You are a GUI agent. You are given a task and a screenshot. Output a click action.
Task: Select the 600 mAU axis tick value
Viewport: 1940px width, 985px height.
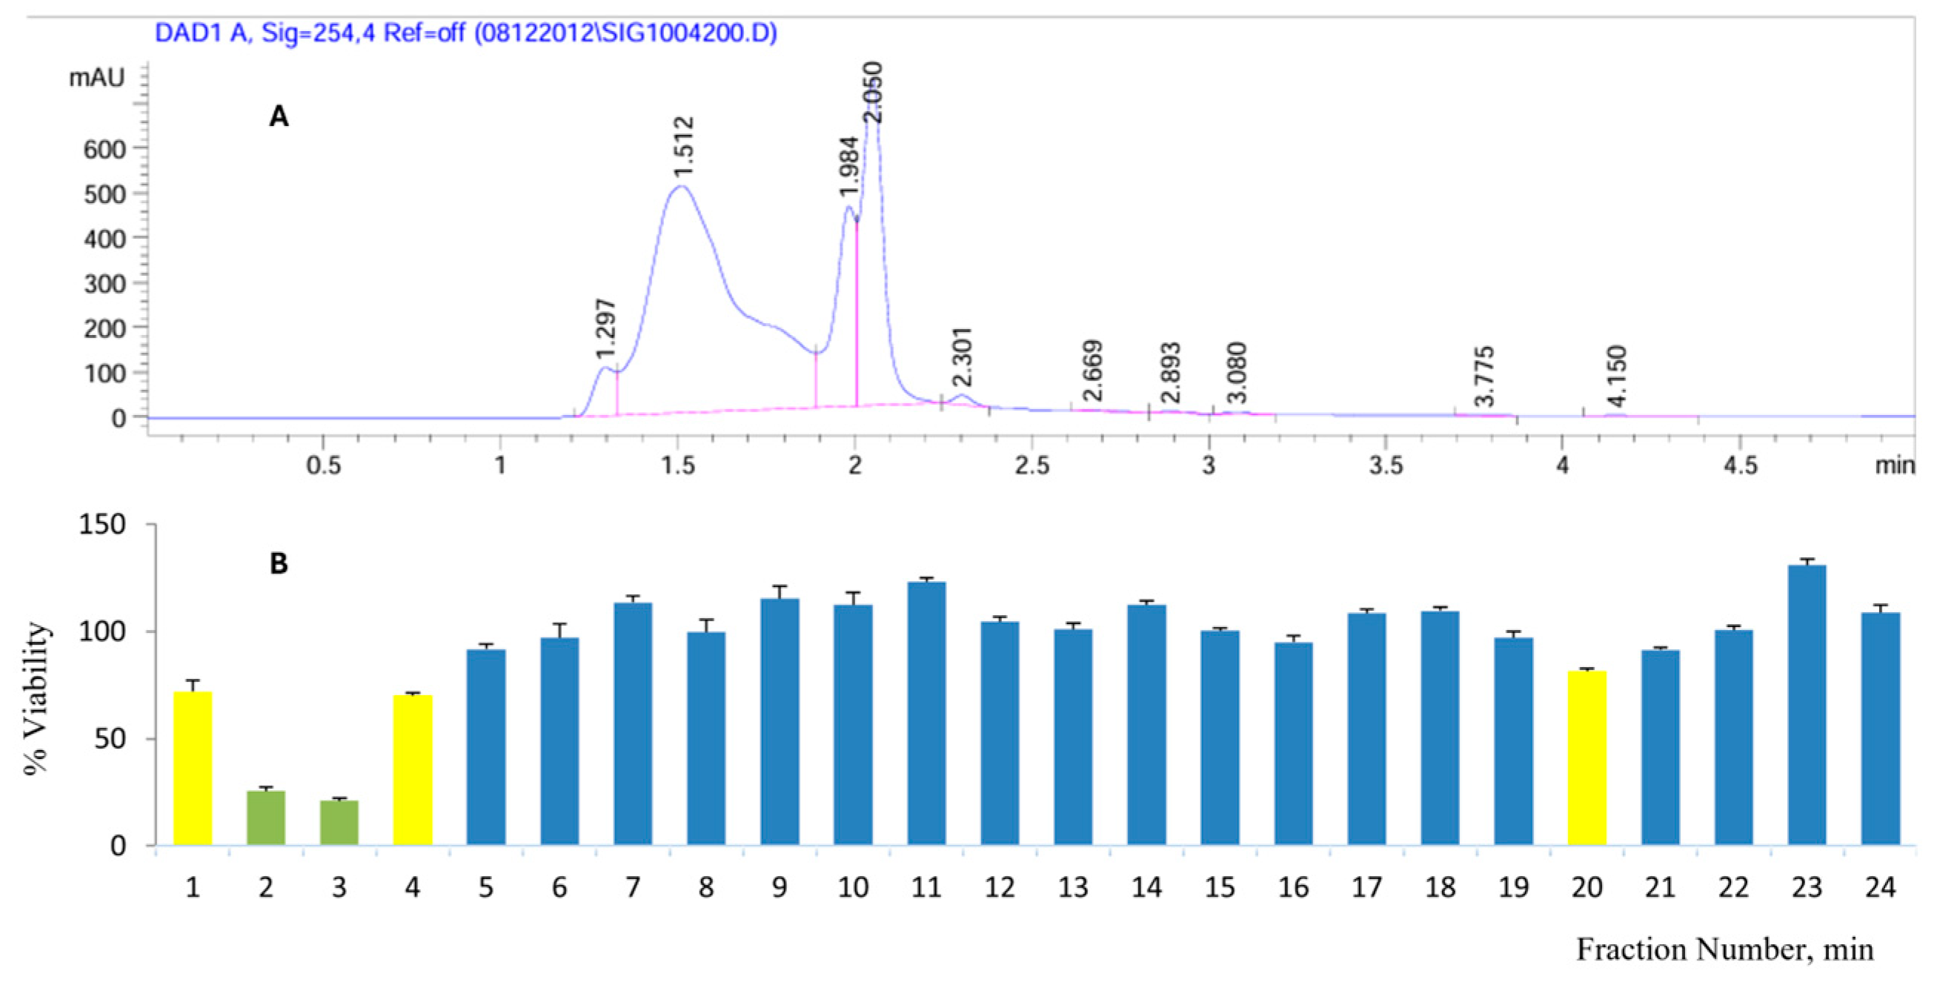[x=104, y=149]
